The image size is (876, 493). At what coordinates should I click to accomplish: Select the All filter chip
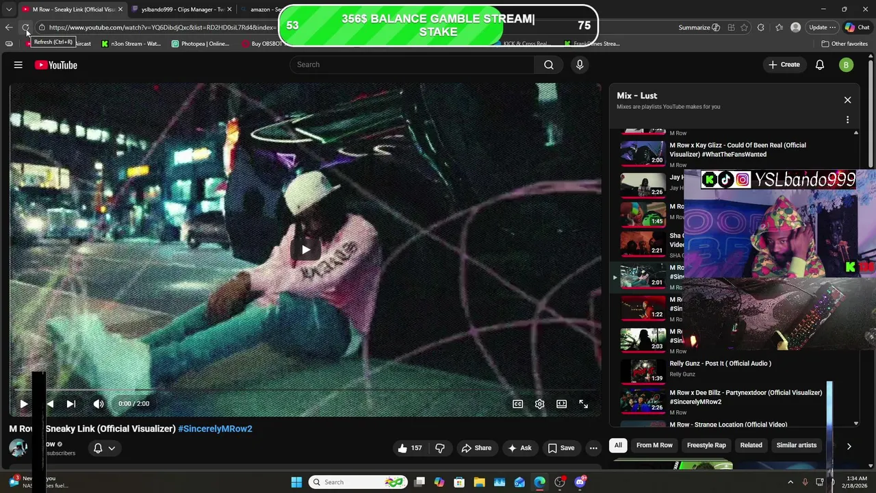(x=618, y=445)
